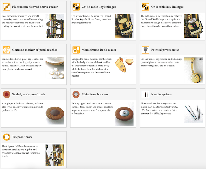Image resolution: width=206 pixels, height=169 pixels.
Task: Open the octave rocker mechanism photo
Action: point(55,26)
